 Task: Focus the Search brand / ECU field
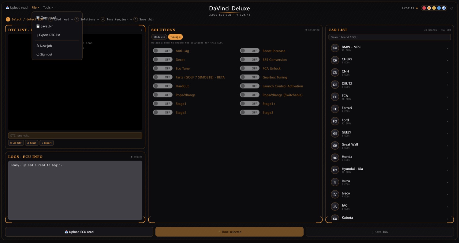[x=390, y=37]
